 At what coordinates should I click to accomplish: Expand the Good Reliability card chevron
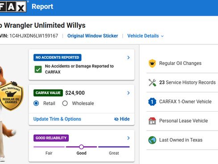tap(128, 138)
